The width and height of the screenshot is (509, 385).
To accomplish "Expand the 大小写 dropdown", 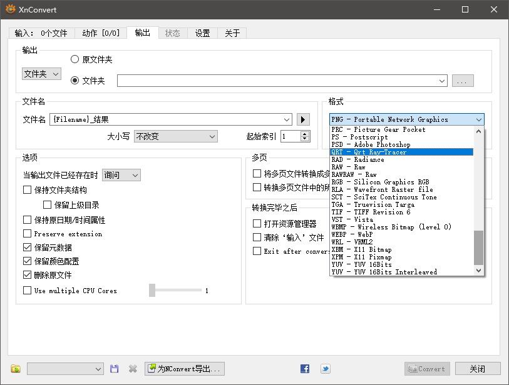I will tap(175, 136).
